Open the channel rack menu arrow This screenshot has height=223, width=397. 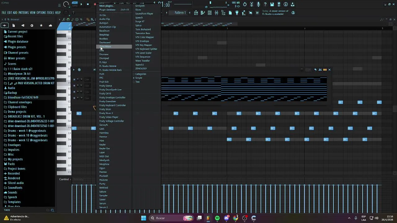click(x=74, y=70)
